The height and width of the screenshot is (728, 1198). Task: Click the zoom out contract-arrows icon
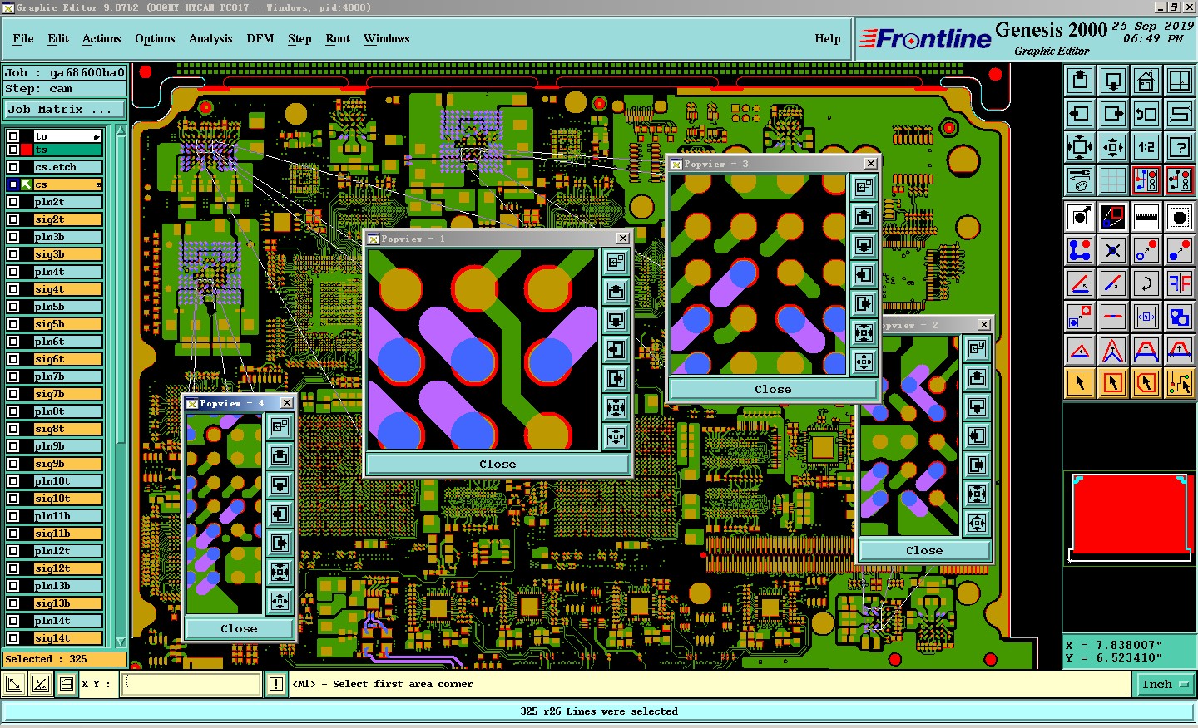pos(1113,147)
